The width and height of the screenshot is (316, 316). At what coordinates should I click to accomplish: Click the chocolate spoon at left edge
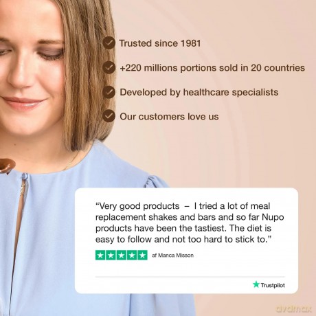[x=8, y=166]
